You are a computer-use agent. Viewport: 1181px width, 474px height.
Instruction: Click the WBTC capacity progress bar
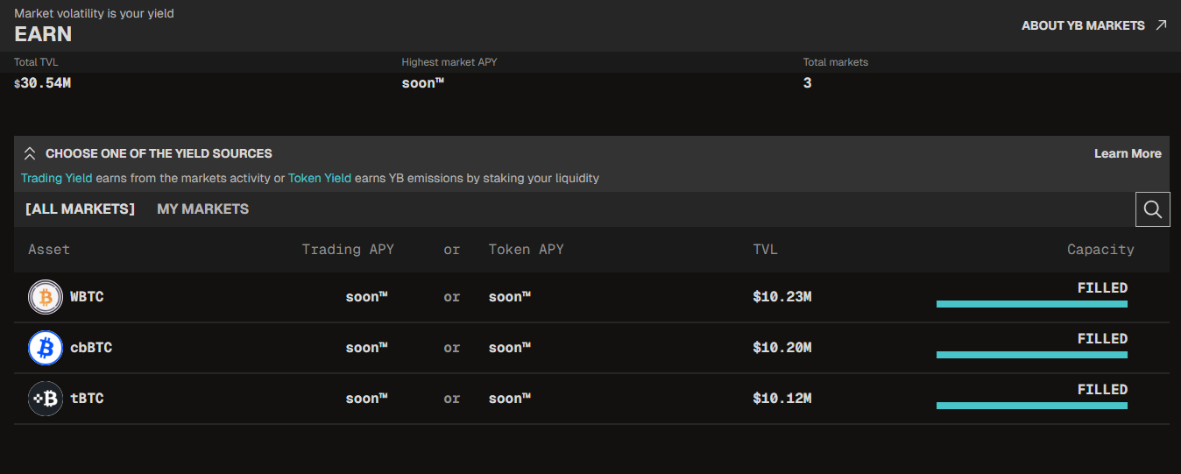click(x=1031, y=304)
